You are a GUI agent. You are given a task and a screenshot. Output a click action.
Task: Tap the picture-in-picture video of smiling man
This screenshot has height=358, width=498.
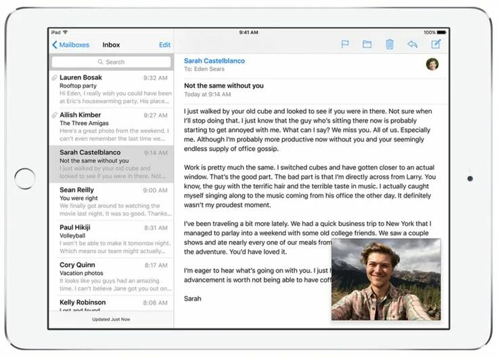(386, 279)
